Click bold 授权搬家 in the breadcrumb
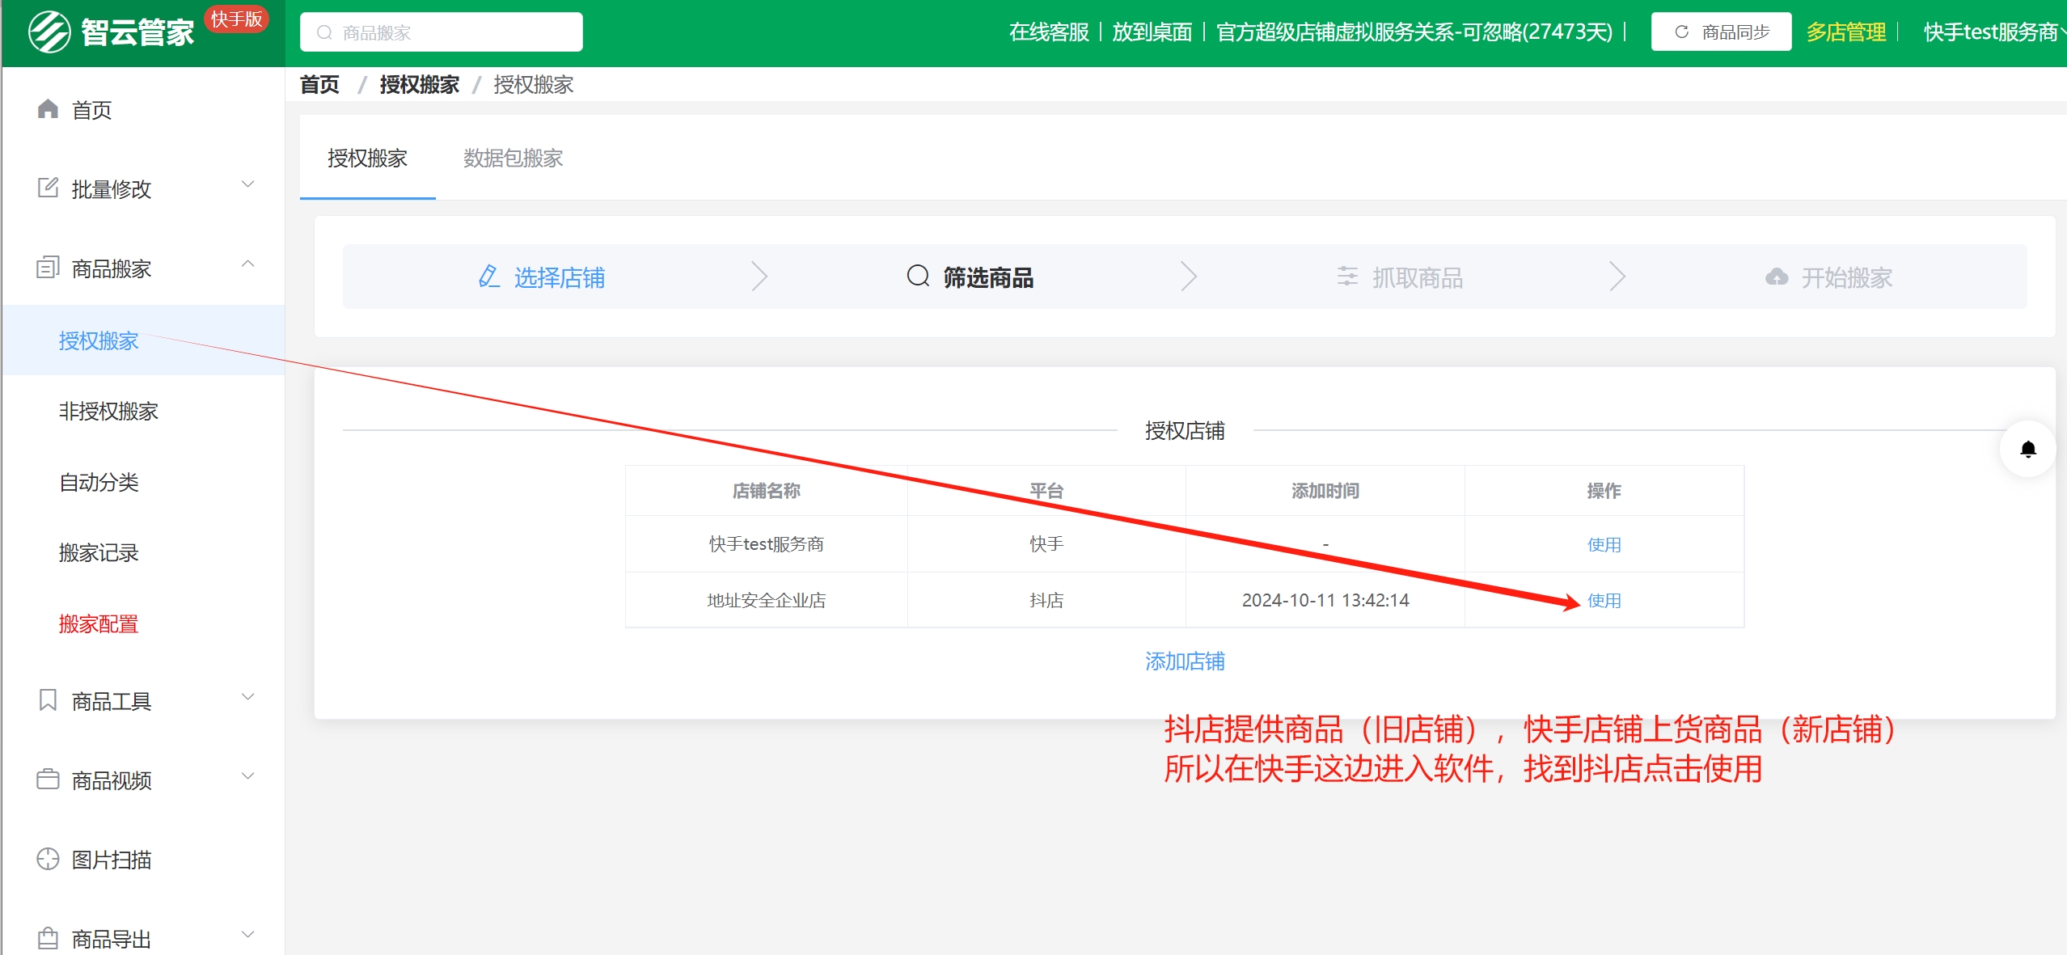Screen dimensions: 2067x955 [x=419, y=84]
